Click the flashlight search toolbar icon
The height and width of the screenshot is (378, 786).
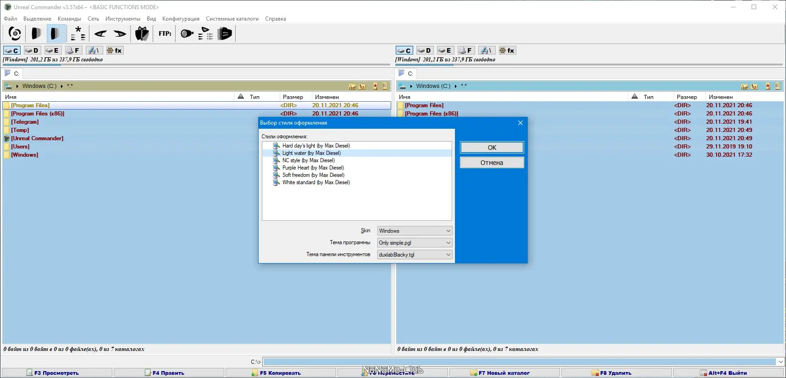[187, 33]
